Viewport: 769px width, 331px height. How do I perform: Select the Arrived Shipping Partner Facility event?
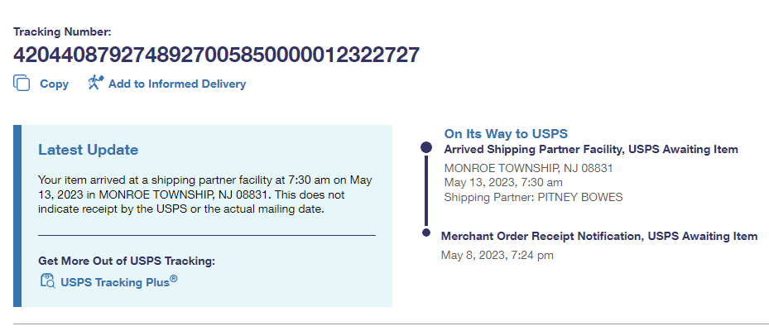[591, 150]
